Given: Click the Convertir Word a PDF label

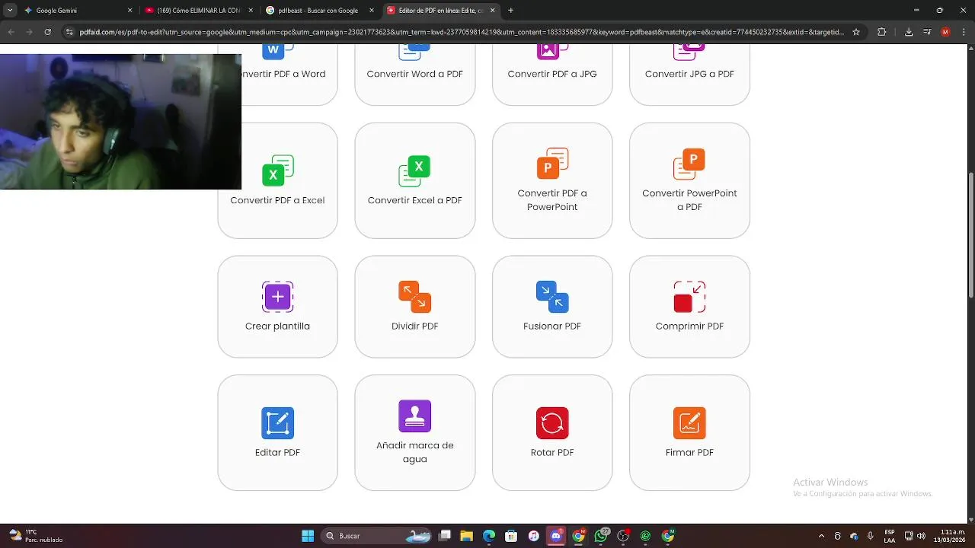Looking at the screenshot, I should (415, 74).
